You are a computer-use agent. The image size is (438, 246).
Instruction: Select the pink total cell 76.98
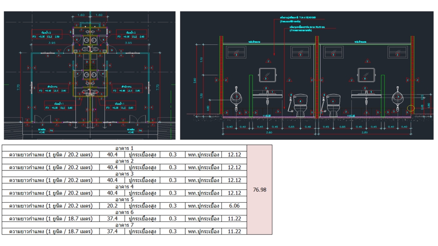[x=259, y=190]
